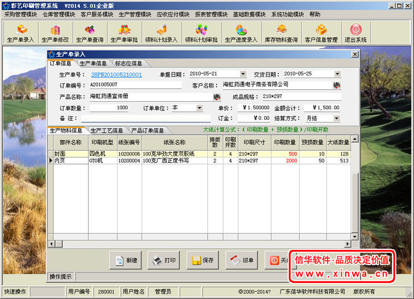Click the 打印 button
The width and height of the screenshot is (414, 299).
click(164, 260)
